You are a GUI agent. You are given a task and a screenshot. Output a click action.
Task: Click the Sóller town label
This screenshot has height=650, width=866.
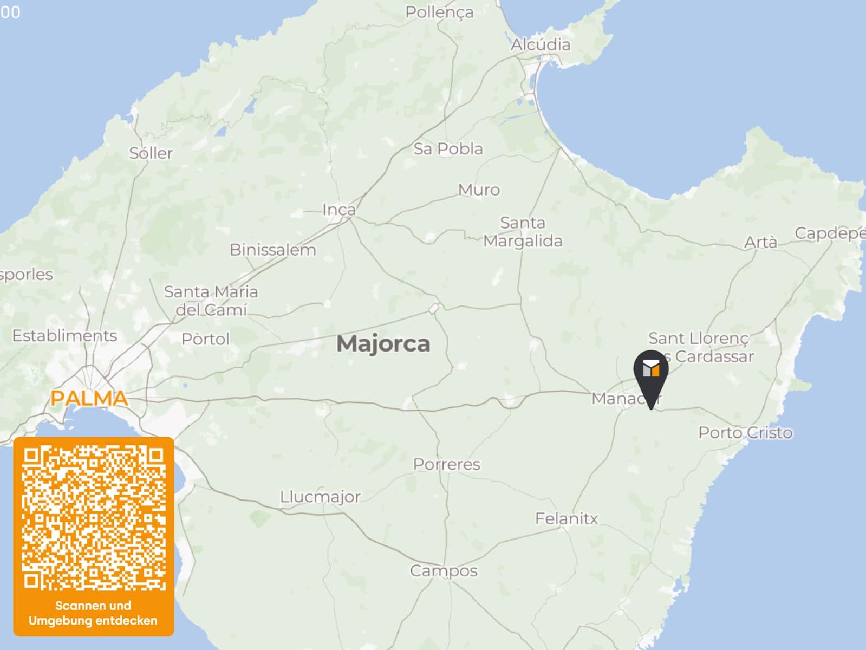click(151, 153)
